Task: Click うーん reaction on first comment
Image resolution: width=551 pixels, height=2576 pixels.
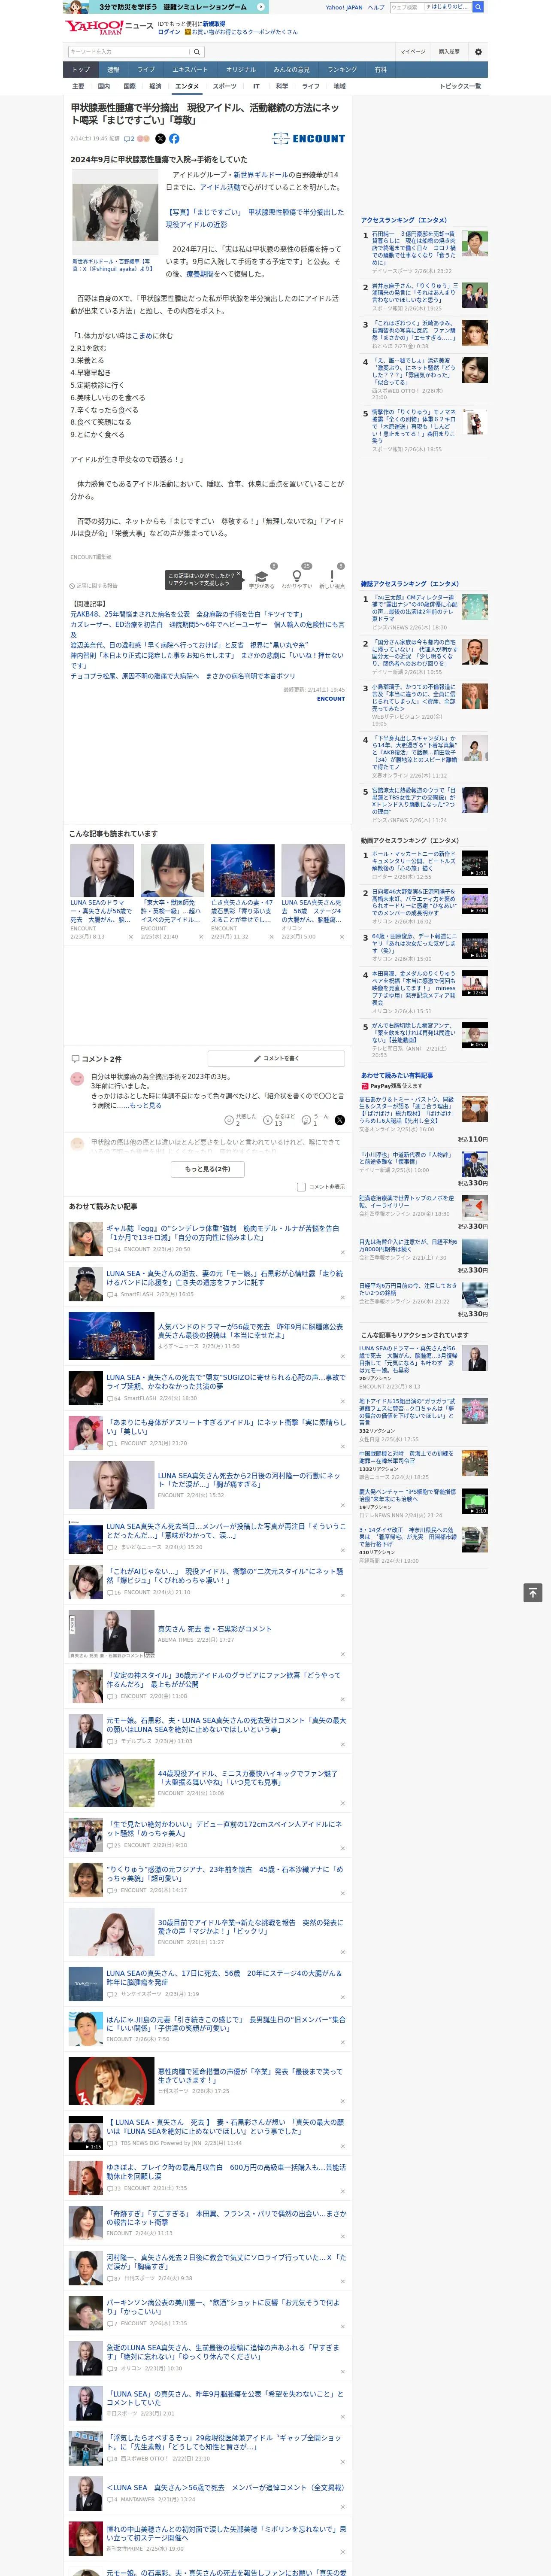Action: click(315, 1120)
